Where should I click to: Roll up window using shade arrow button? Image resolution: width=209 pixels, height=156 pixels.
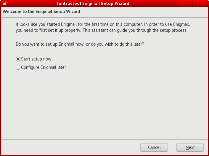[x=182, y=3]
